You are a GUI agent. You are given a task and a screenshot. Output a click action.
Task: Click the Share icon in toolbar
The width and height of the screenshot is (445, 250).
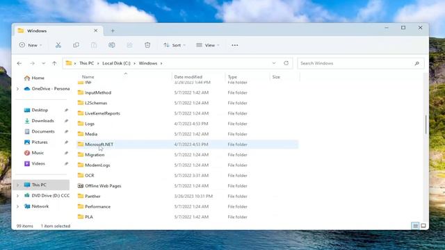[129, 45]
